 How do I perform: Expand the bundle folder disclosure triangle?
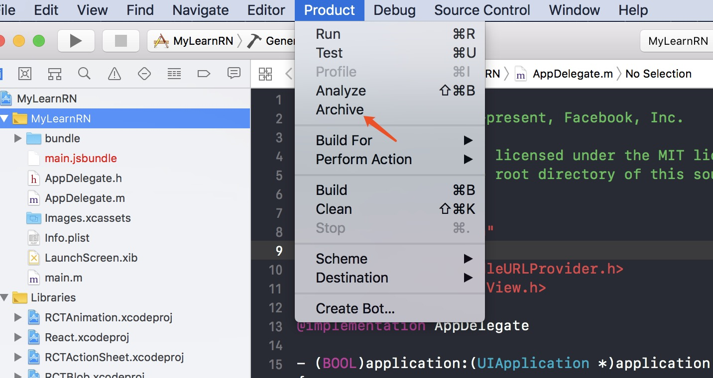[18, 138]
